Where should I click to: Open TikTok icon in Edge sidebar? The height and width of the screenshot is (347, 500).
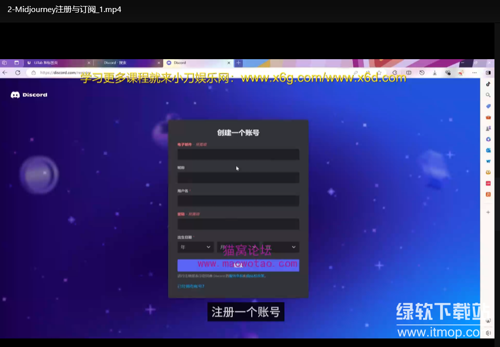(x=488, y=84)
